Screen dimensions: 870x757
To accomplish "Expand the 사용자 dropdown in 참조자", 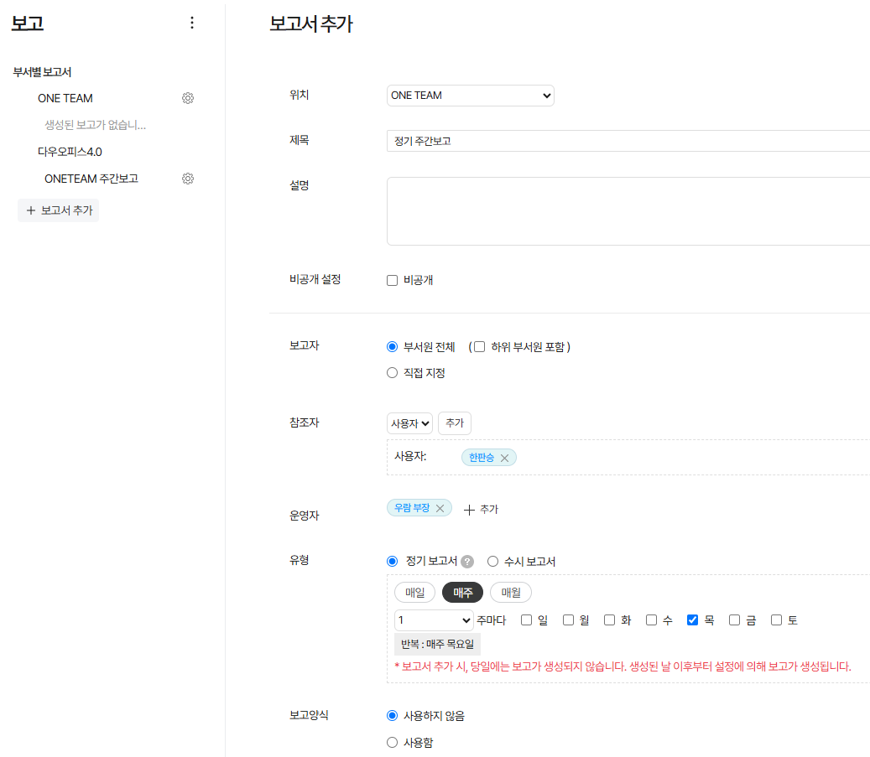I will pyautogui.click(x=409, y=424).
